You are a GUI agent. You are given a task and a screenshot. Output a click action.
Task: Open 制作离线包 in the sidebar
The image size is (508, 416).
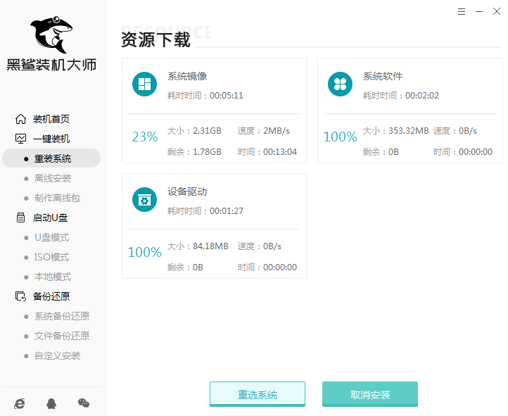coord(58,198)
